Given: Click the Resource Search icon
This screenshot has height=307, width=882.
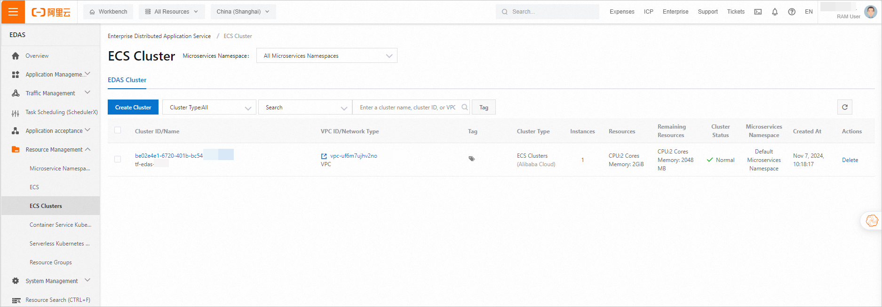Looking at the screenshot, I should coord(16,300).
